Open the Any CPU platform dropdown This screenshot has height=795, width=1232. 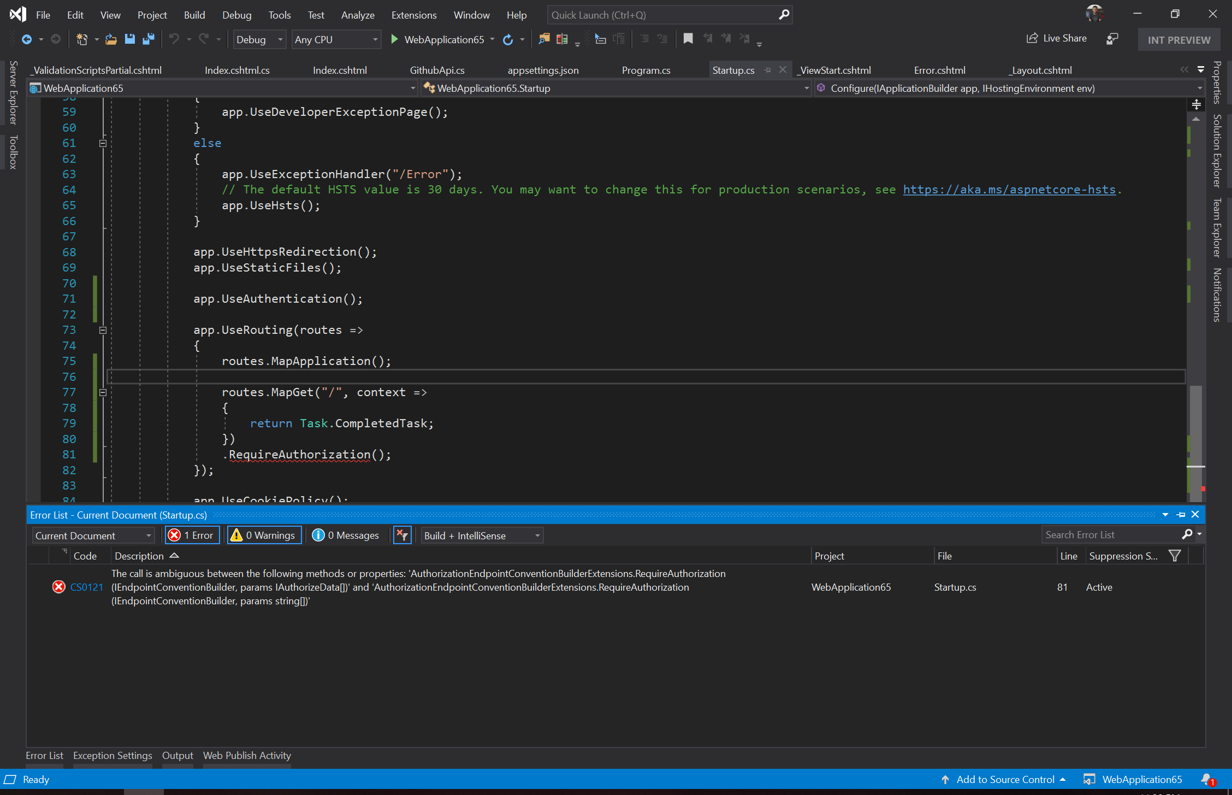335,39
